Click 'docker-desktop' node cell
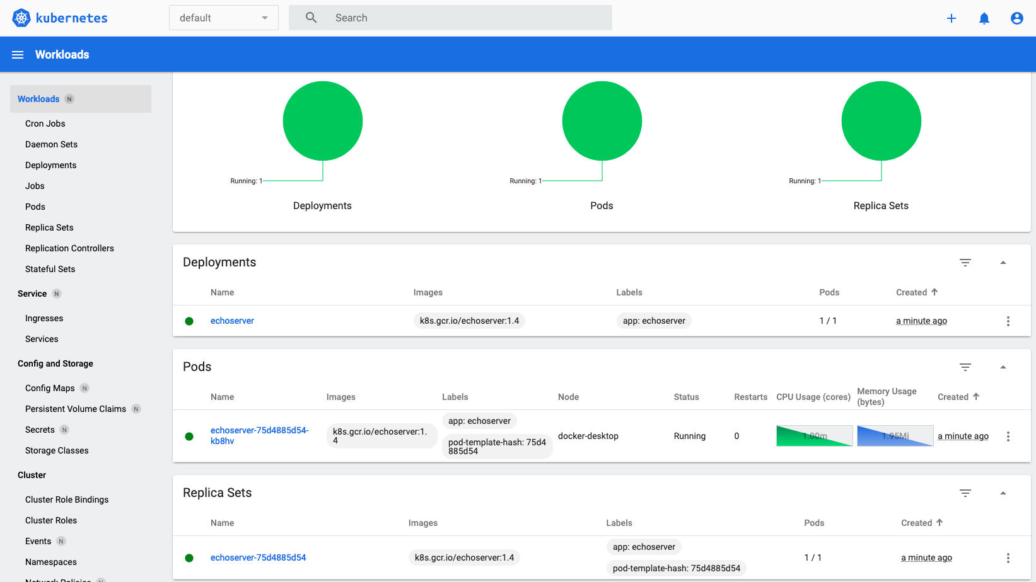The image size is (1036, 582). click(x=588, y=436)
